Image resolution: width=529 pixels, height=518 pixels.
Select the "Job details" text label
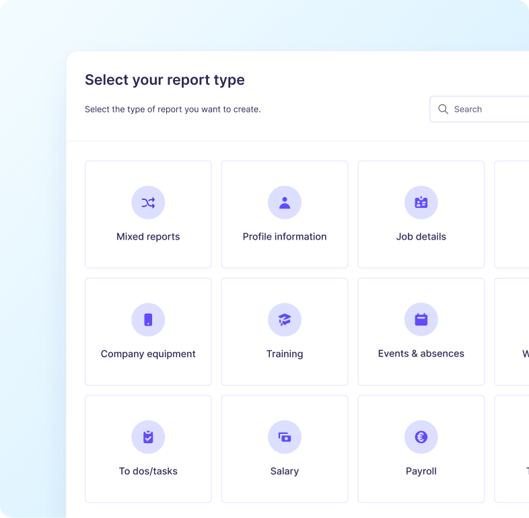421,237
